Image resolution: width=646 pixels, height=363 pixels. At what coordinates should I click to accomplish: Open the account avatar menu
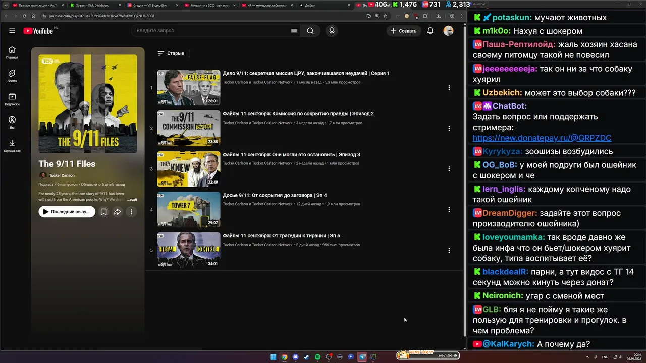coord(448,31)
